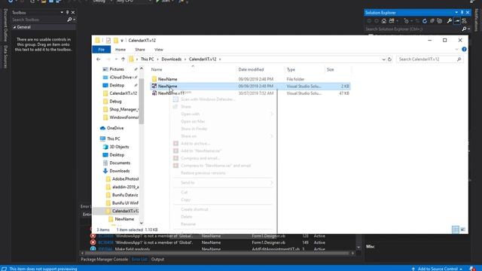Image resolution: width=482 pixels, height=271 pixels.
Task: Choose Scan with Windows Defender in context menu
Action: click(x=208, y=99)
